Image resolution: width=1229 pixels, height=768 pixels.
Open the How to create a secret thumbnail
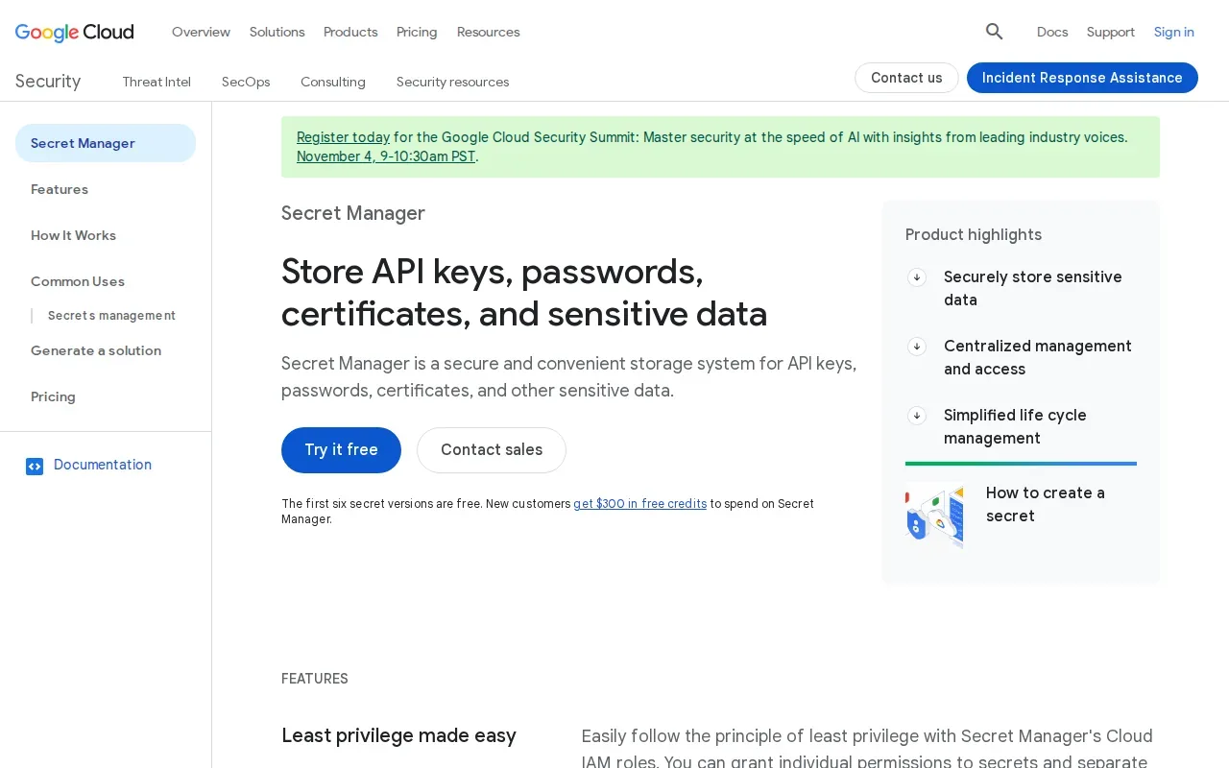pos(934,516)
